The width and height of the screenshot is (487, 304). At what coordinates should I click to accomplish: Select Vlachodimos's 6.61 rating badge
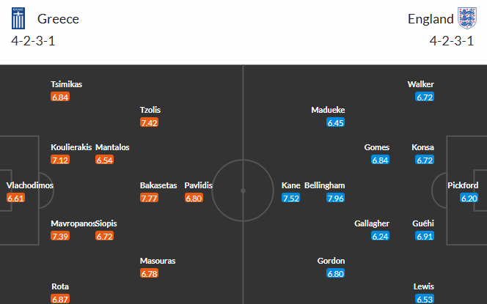click(x=15, y=198)
